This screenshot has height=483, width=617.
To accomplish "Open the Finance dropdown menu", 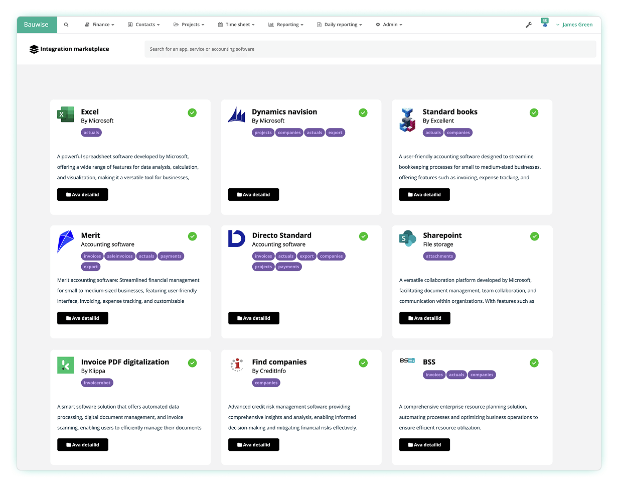I will pyautogui.click(x=99, y=24).
